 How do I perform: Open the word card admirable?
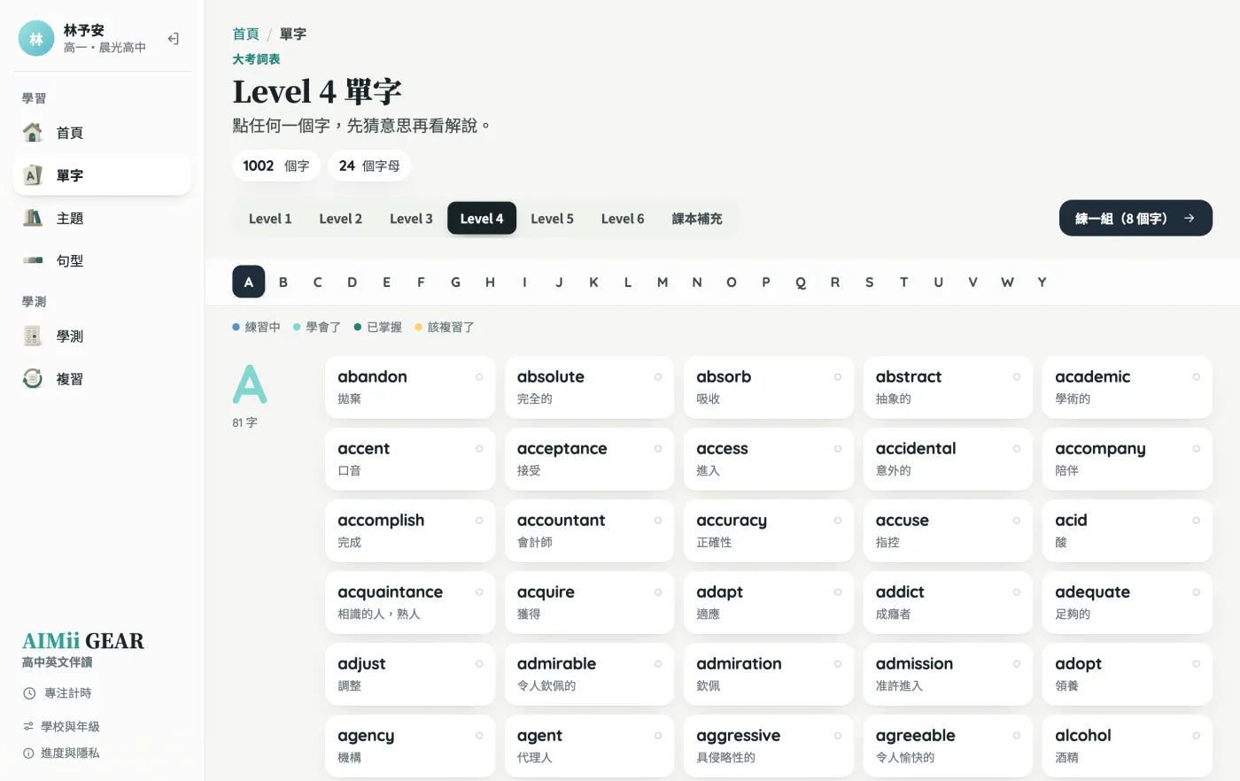(x=589, y=674)
